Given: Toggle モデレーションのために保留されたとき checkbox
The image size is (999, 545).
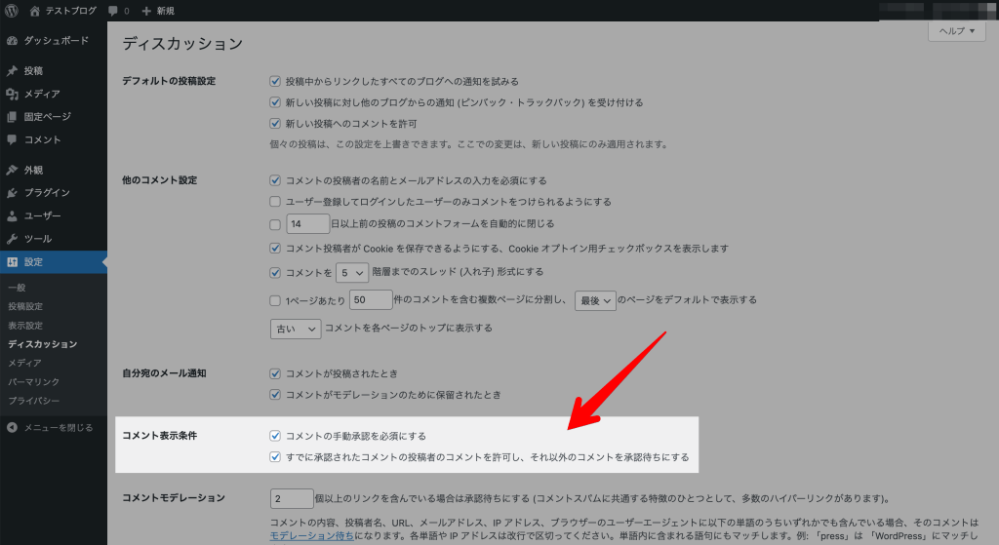Looking at the screenshot, I should coord(275,395).
